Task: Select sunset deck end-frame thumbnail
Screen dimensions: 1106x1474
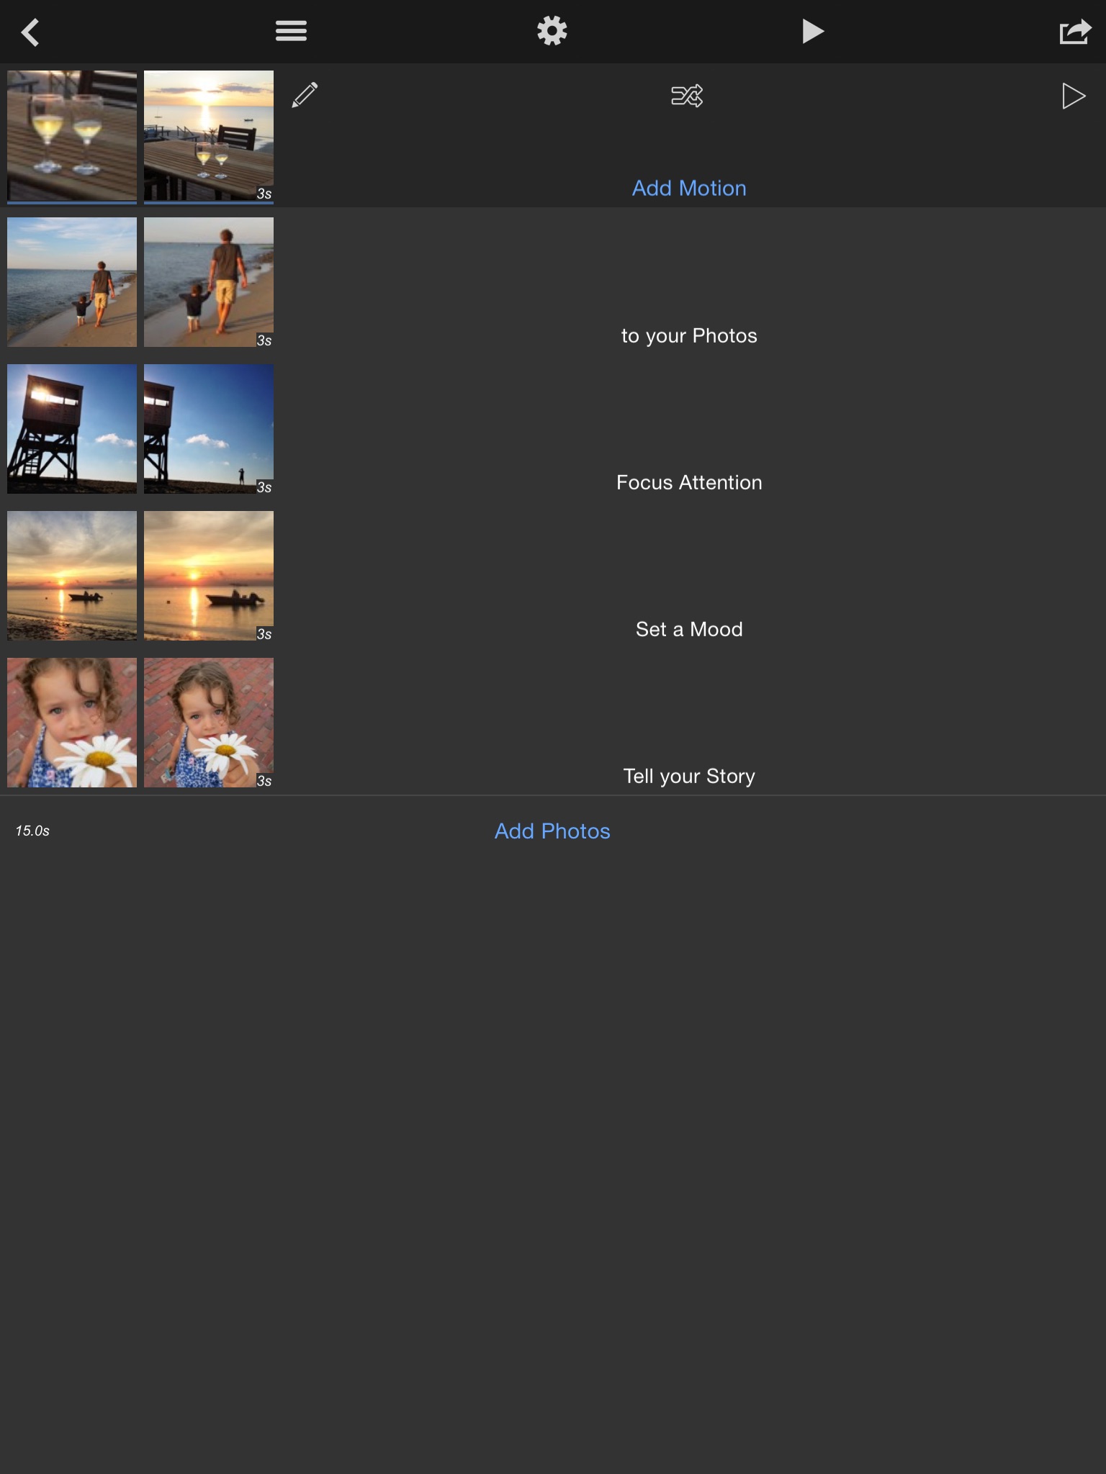Action: coord(209,135)
